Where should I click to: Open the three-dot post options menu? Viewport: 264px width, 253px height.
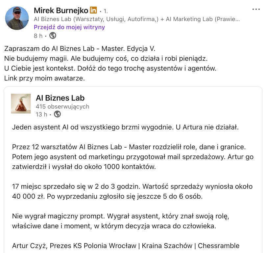tap(256, 9)
